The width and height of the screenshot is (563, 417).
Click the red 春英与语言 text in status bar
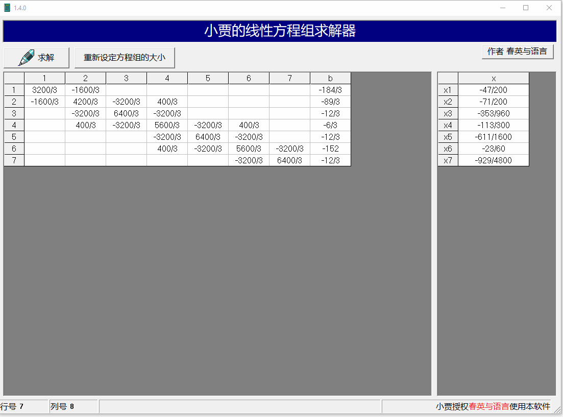coord(488,406)
